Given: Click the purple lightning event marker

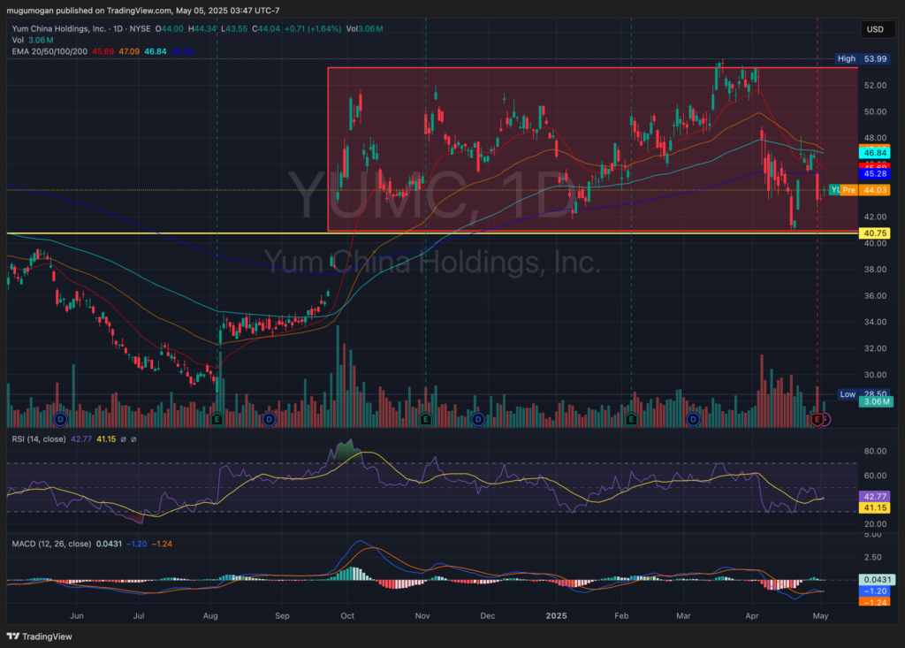Looking at the screenshot, I should coord(825,420).
